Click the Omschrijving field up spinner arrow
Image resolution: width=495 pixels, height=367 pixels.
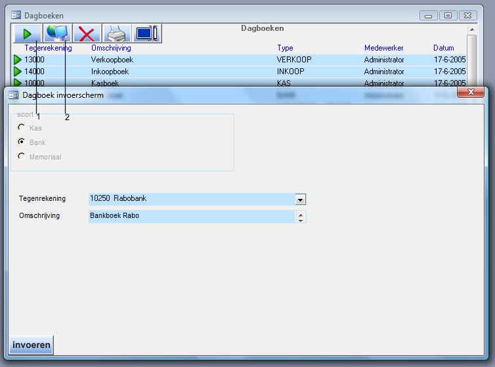pos(301,213)
